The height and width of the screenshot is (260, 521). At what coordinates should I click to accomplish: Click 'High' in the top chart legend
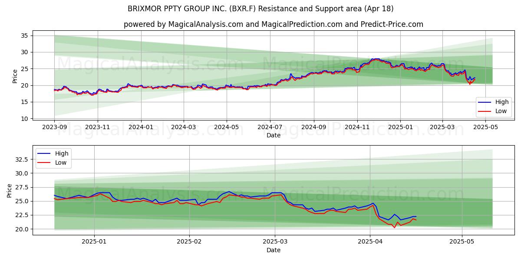[x=502, y=102]
